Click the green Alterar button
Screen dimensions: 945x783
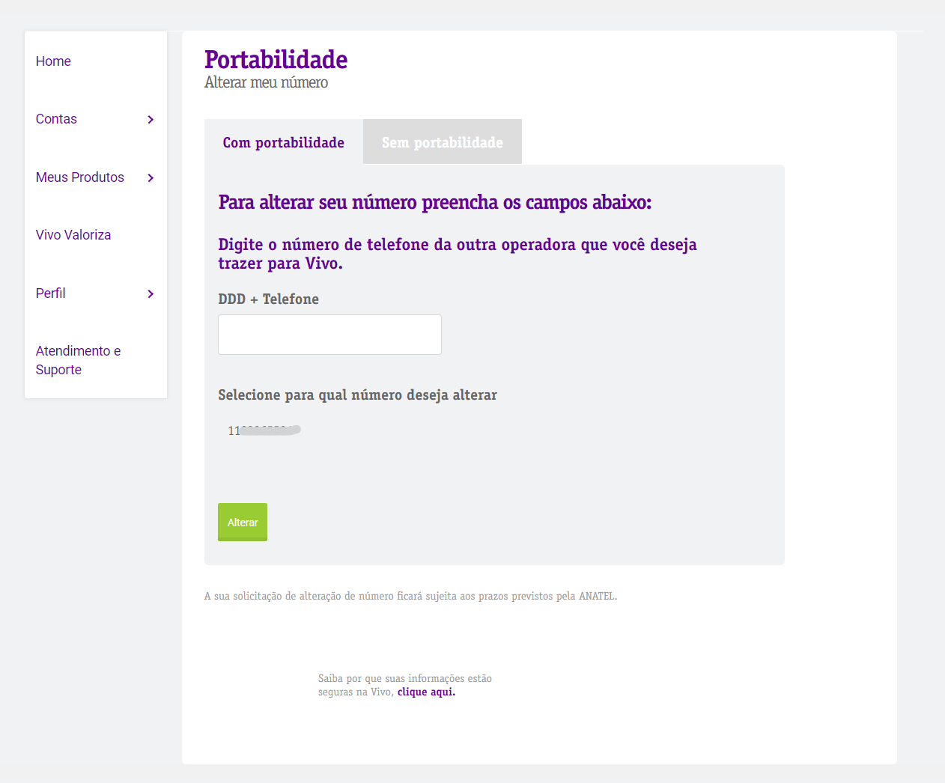click(x=243, y=522)
